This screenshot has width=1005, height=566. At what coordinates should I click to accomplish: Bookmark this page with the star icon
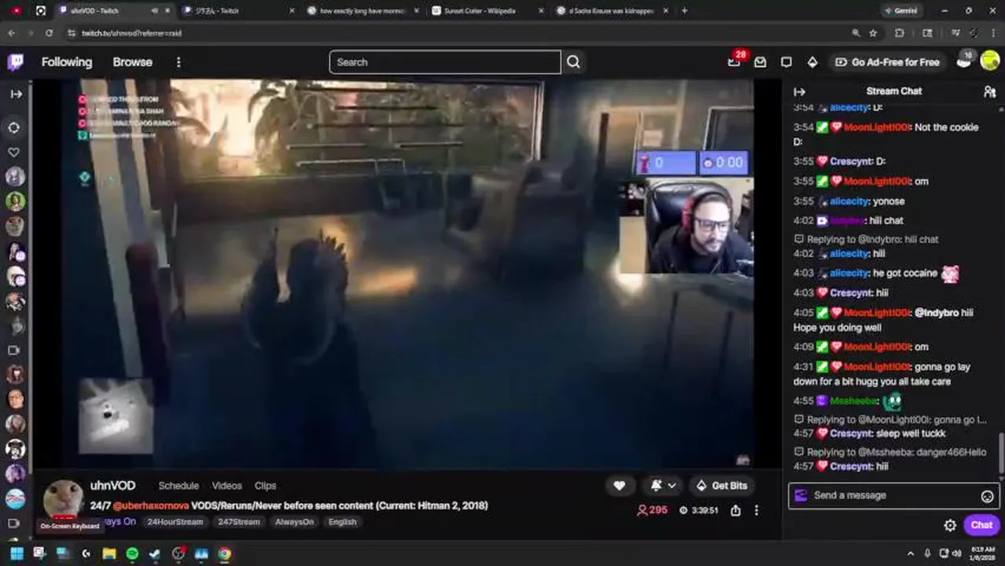pos(873,33)
